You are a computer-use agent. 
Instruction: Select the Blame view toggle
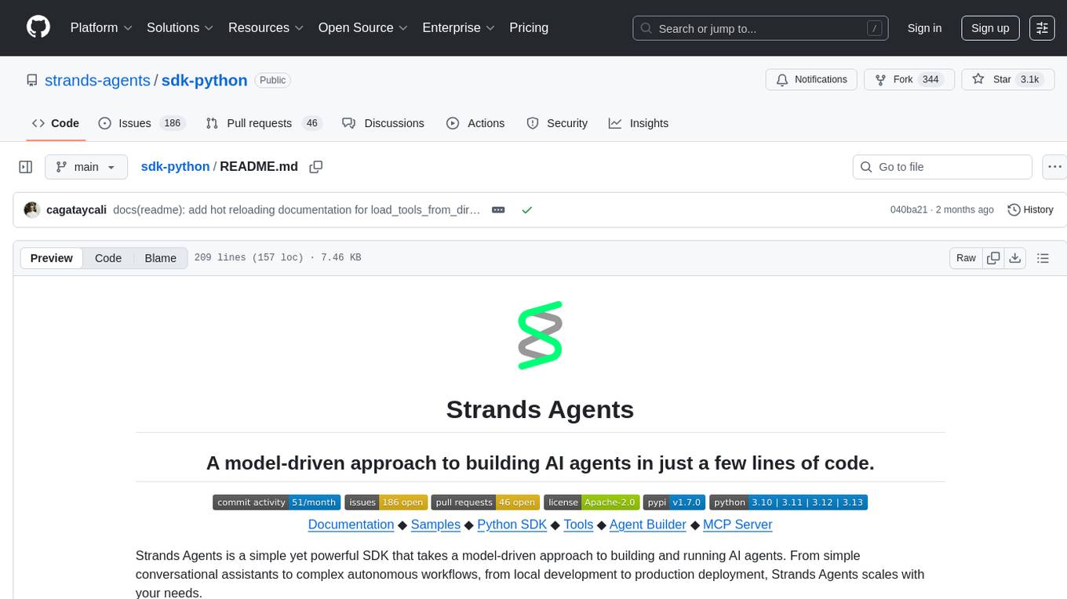point(161,258)
